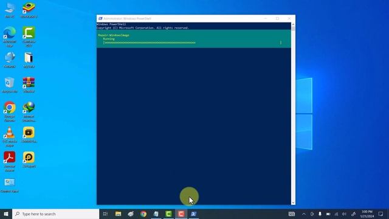Open Google Chrome desktop shortcut

coord(10,112)
